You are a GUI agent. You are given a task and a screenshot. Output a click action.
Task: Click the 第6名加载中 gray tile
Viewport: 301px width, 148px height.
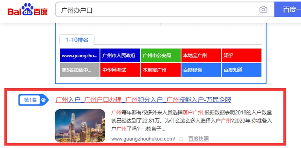pyautogui.click(x=80, y=70)
